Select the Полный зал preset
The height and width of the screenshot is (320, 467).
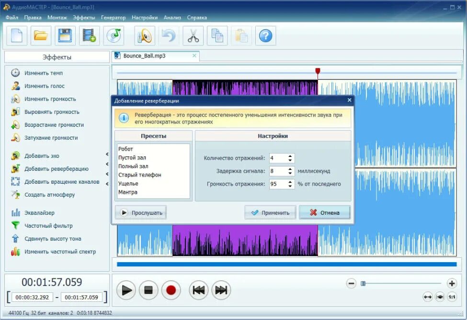coord(154,166)
